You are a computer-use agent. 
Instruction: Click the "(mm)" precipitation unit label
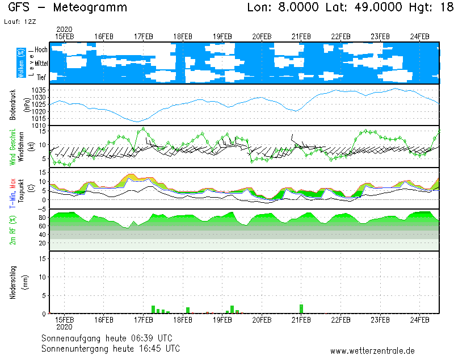click(26, 282)
